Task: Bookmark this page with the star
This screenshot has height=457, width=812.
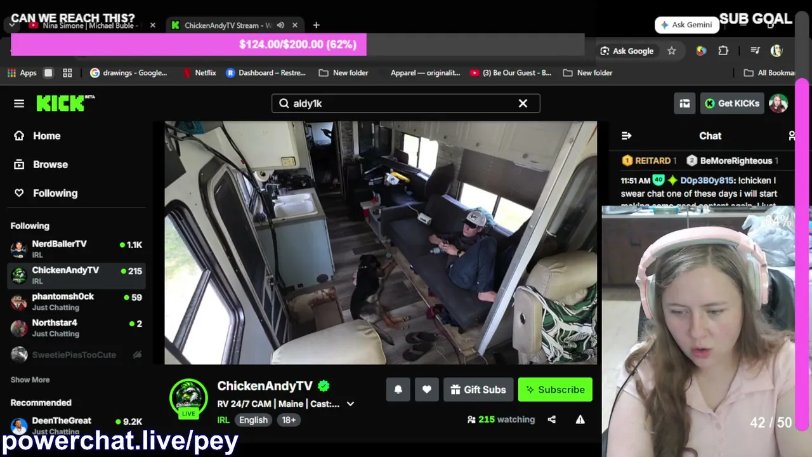Action: (672, 51)
